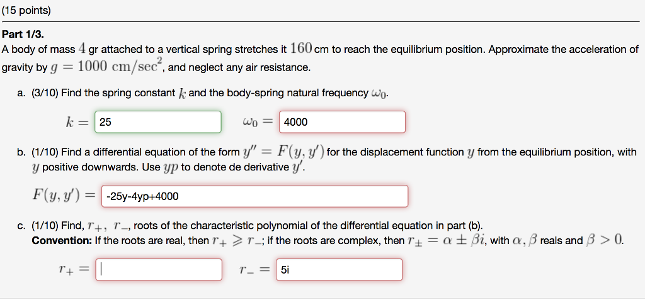Click the F(y, y′) answer field
This screenshot has height=300, width=645.
coord(254,196)
